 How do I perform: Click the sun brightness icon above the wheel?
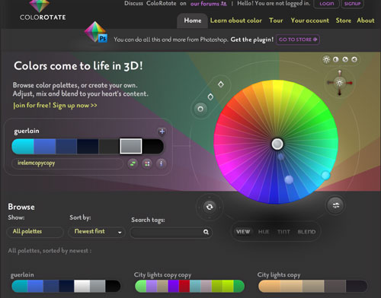pyautogui.click(x=326, y=59)
